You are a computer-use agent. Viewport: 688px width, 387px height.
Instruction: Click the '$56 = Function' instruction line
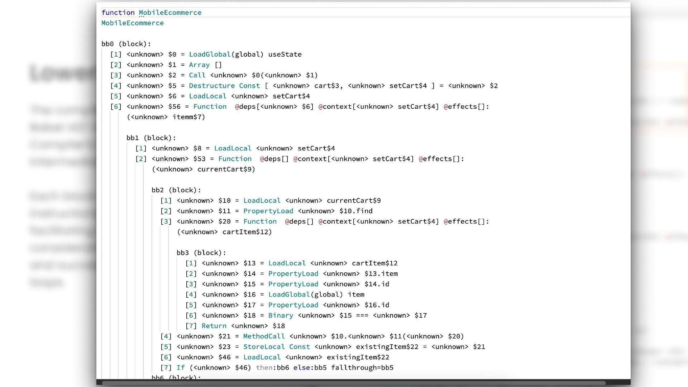(300, 106)
